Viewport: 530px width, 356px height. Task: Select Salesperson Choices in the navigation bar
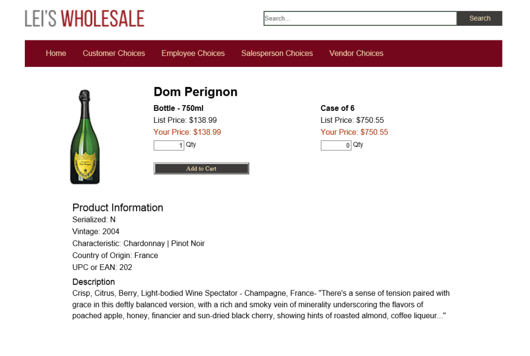(277, 53)
